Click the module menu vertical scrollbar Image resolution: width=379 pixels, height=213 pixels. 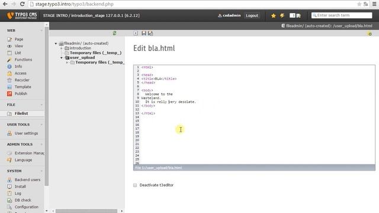click(47, 106)
